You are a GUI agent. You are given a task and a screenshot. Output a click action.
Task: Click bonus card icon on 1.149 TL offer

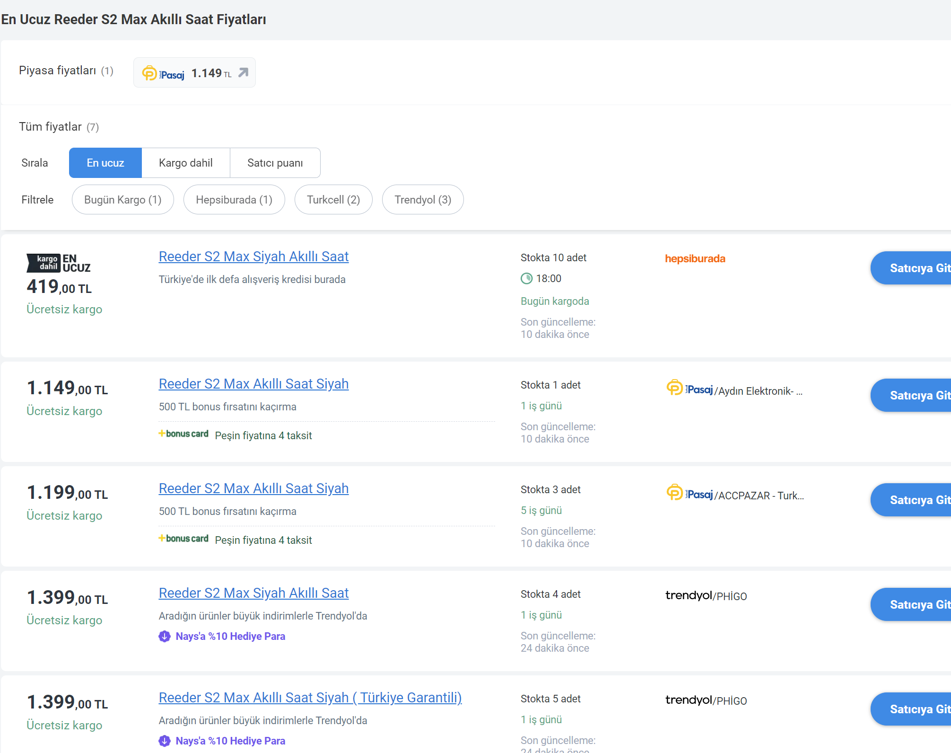183,434
